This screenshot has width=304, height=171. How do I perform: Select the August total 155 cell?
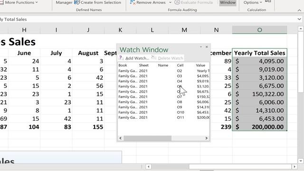(x=88, y=127)
